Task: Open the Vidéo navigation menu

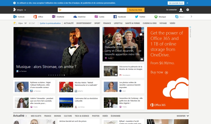Action: click(172, 23)
